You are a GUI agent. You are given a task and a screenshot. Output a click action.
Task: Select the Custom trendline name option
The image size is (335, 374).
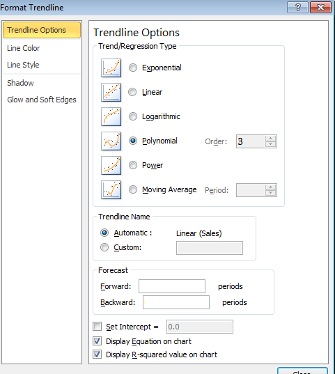104,247
